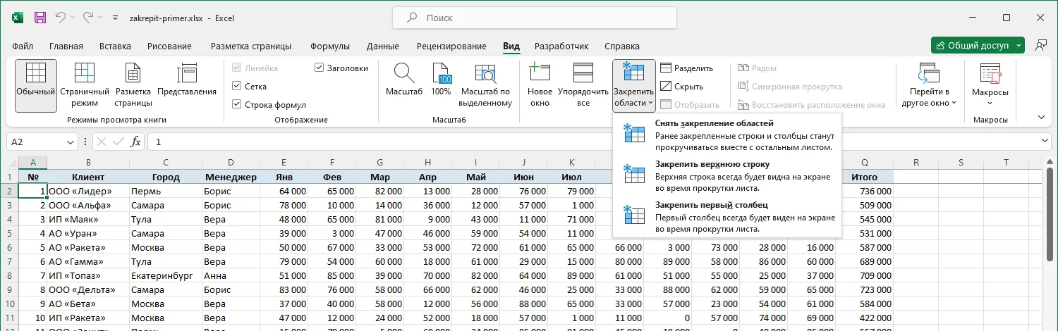Undo the last action
This screenshot has height=331, width=1058.
click(61, 17)
